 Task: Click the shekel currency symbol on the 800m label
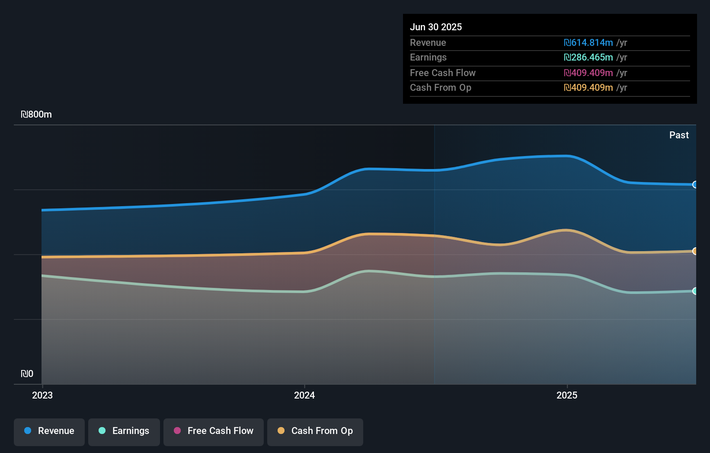[25, 115]
